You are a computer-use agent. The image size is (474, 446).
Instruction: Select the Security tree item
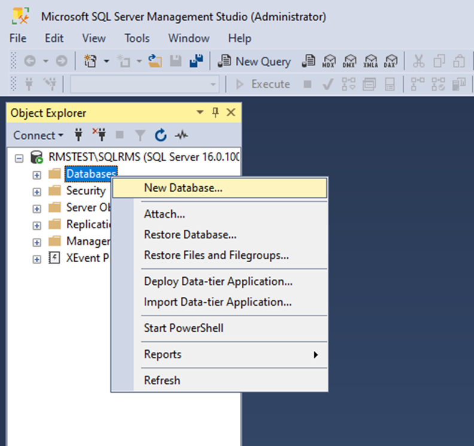click(86, 191)
